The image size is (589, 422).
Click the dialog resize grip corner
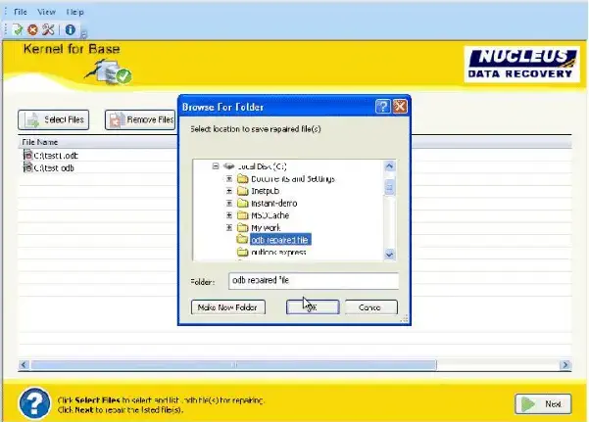[x=404, y=319]
